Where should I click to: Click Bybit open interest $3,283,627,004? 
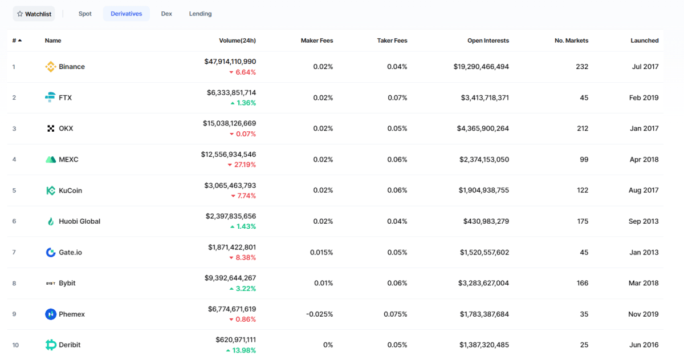[484, 283]
